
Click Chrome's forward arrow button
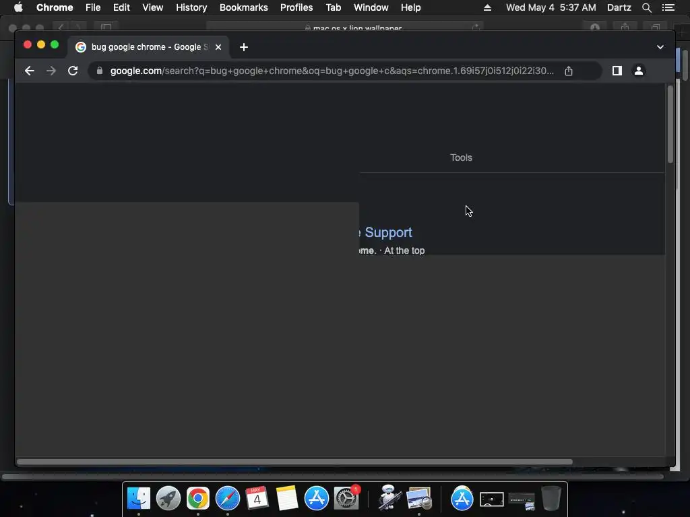pyautogui.click(x=51, y=71)
